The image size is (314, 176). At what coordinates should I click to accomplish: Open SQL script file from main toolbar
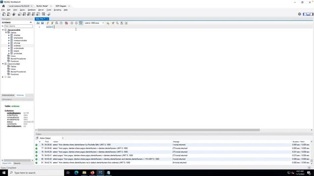(x=9, y=14)
